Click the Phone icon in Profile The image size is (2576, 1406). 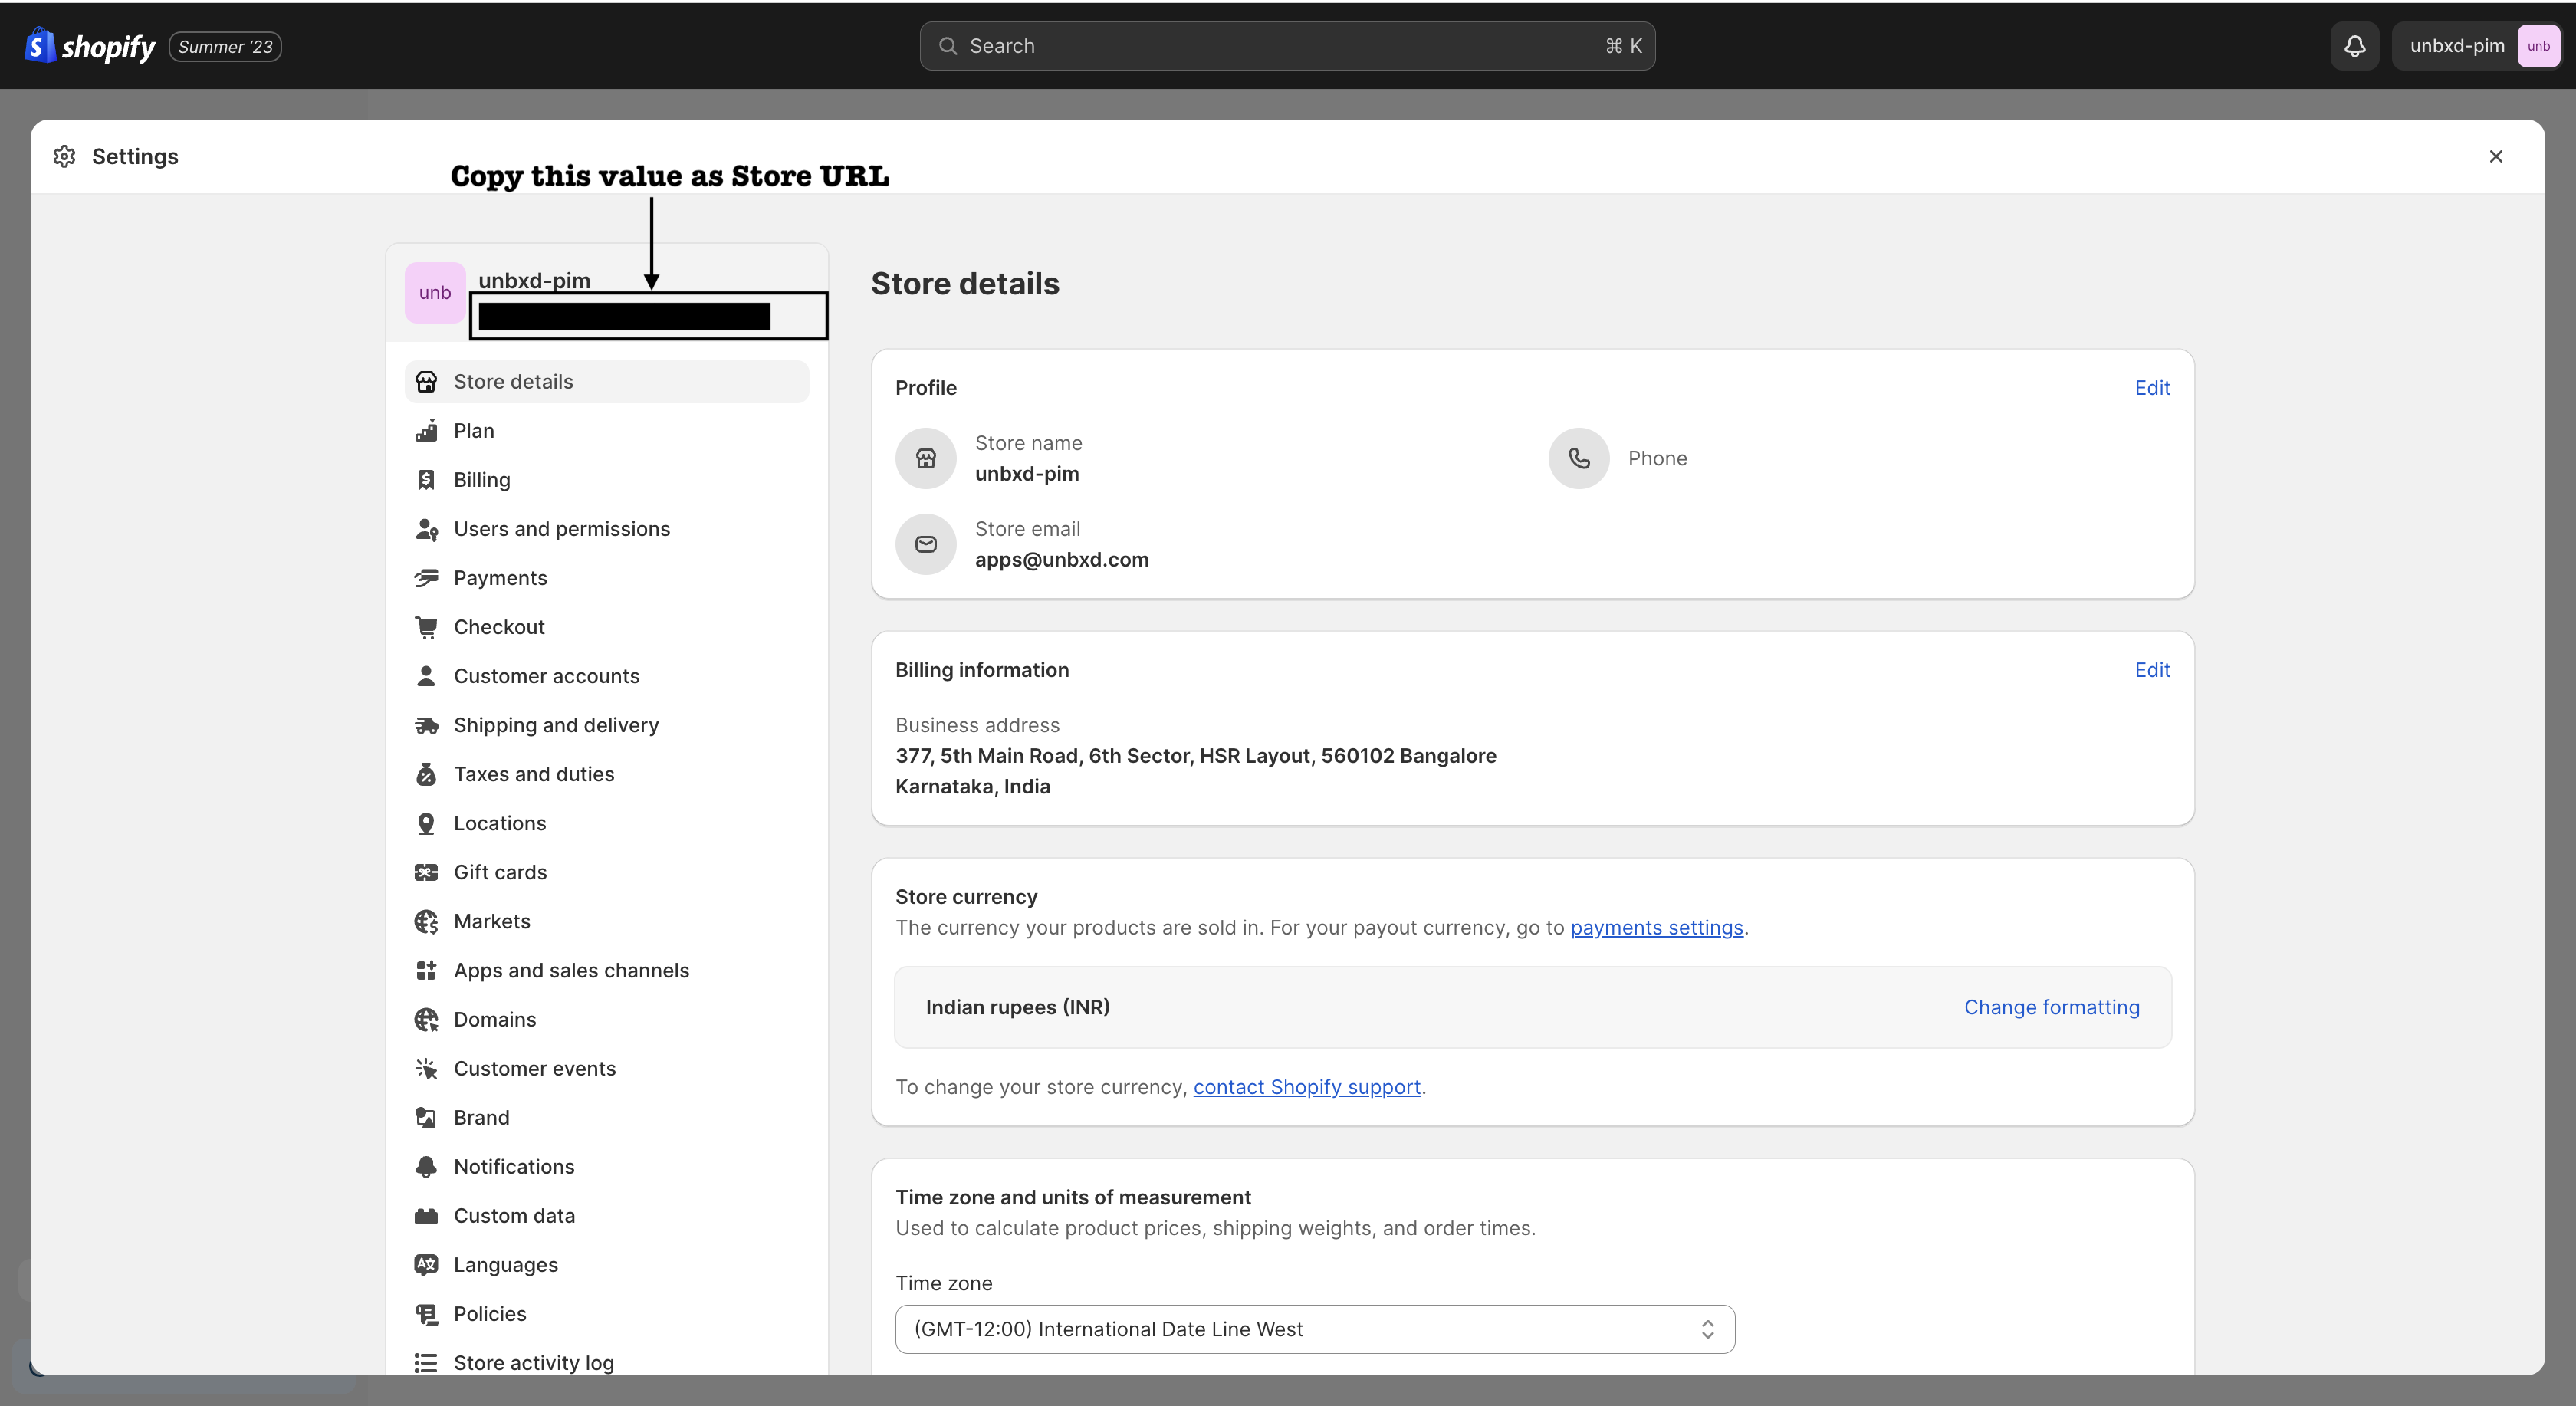point(1579,459)
